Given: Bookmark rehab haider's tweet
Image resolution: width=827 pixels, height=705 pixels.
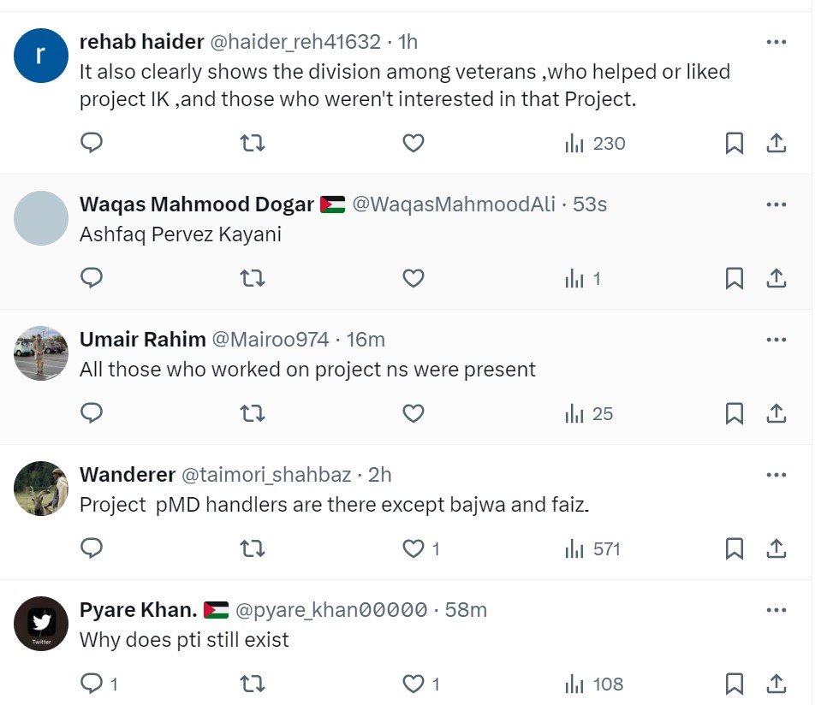Looking at the screenshot, I should pos(734,143).
